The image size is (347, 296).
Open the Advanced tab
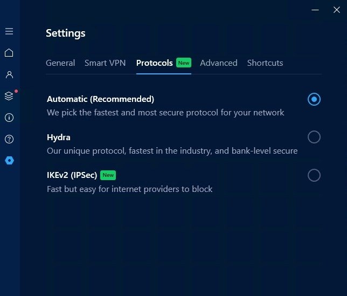(219, 63)
